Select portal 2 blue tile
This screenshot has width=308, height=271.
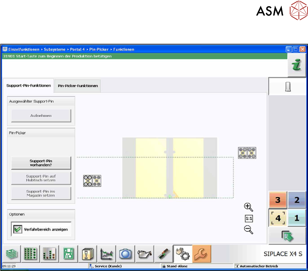tap(296, 200)
